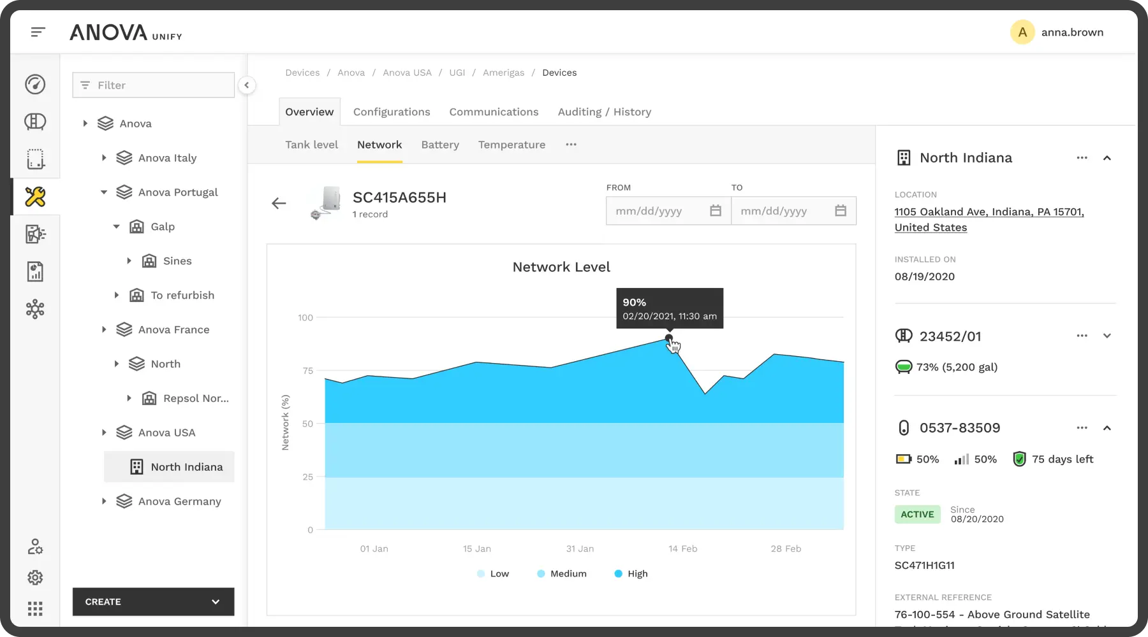Click the settings gear in sidebar
This screenshot has height=637, width=1148.
click(x=35, y=578)
